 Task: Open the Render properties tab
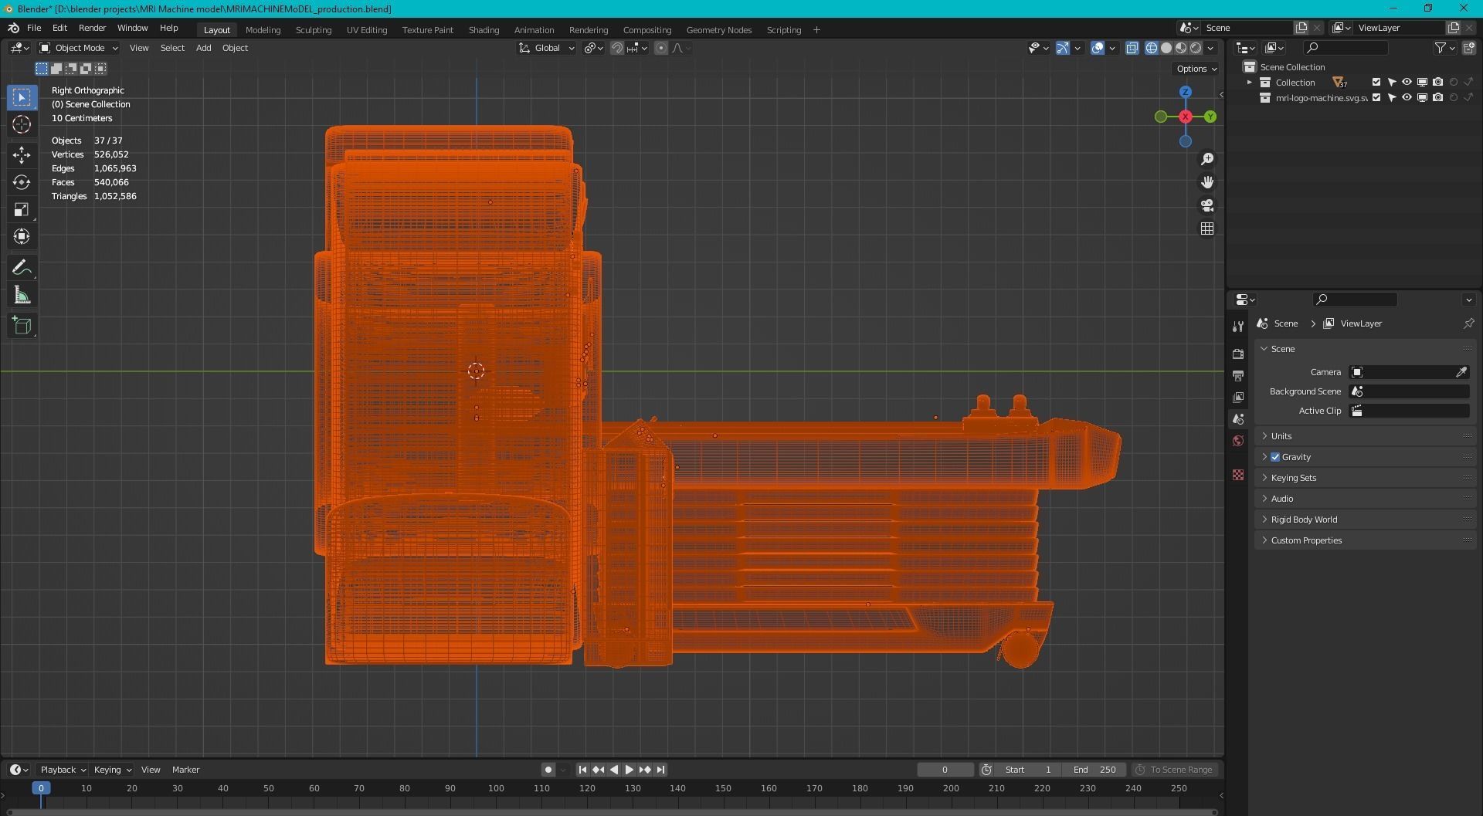pos(1238,354)
